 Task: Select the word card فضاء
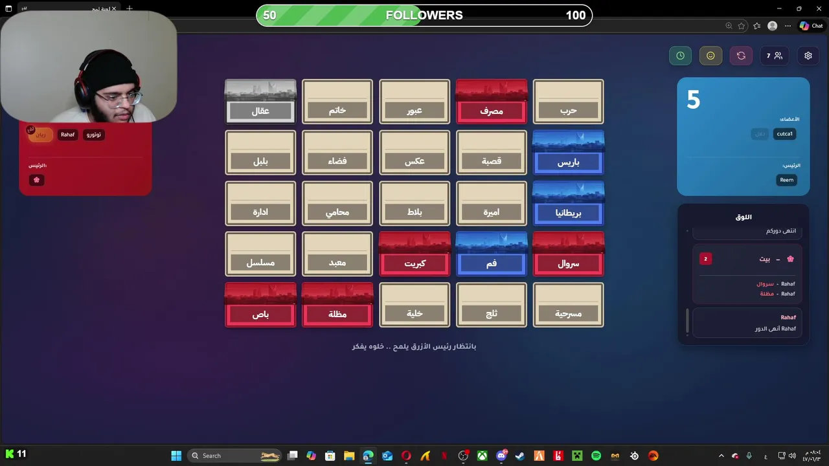[337, 153]
